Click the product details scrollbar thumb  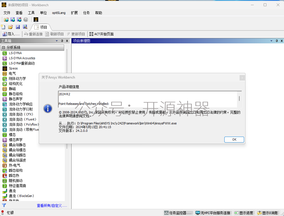tap(239, 98)
